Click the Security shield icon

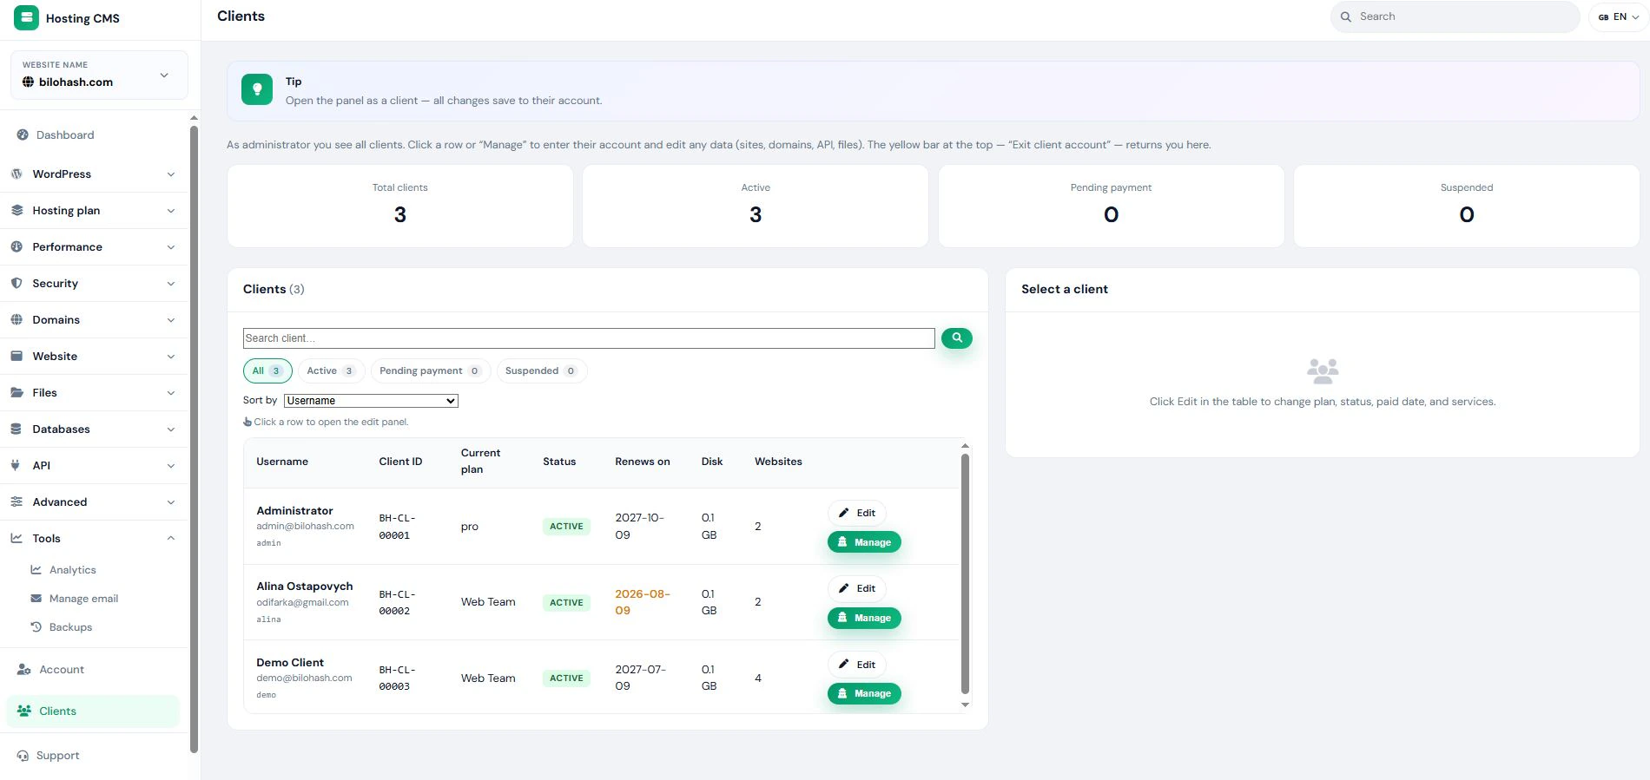[16, 283]
